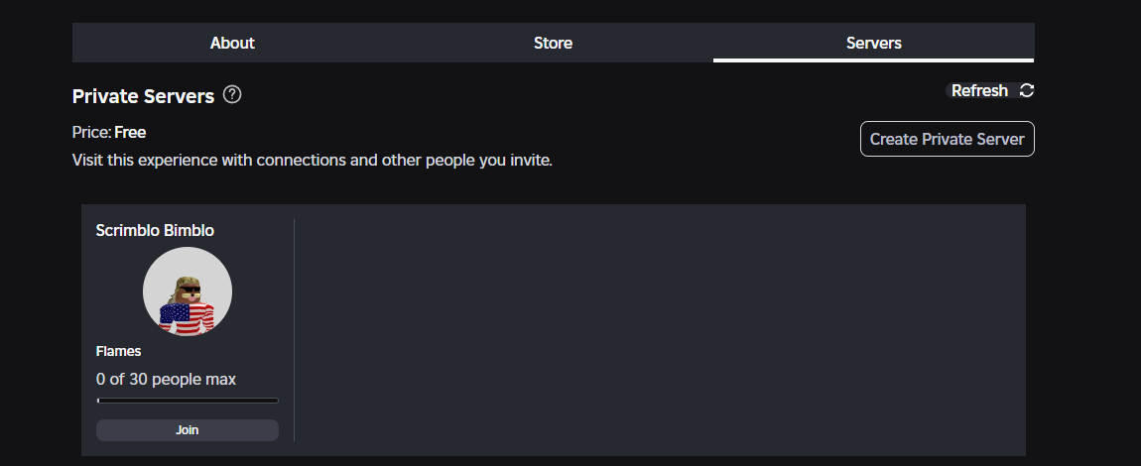The image size is (1141, 466).
Task: Click the server player capacity bar
Action: [x=188, y=401]
